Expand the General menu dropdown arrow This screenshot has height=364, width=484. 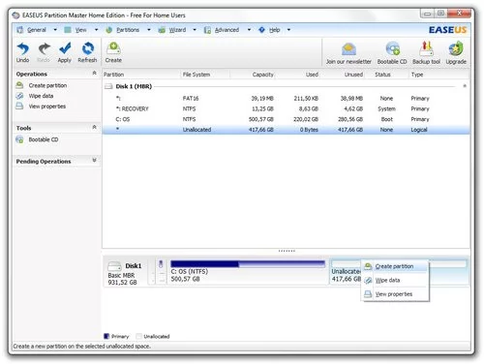point(55,30)
